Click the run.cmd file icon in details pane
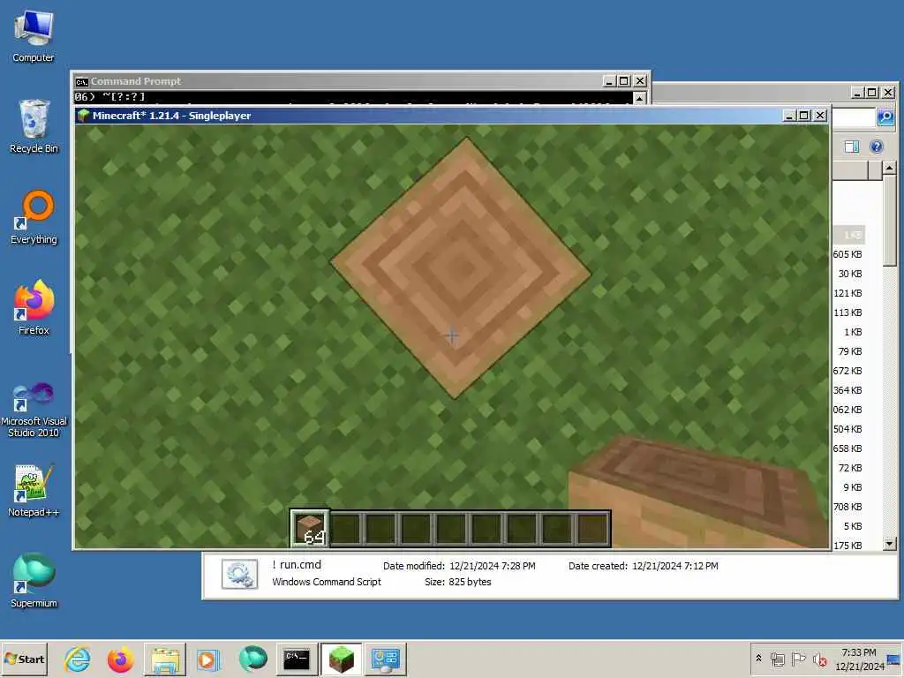This screenshot has height=678, width=904. pyautogui.click(x=239, y=574)
